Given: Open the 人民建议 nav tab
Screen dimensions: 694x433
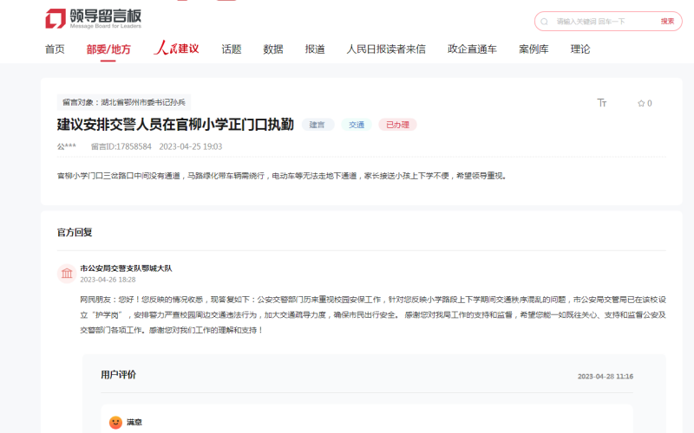Looking at the screenshot, I should pyautogui.click(x=176, y=48).
